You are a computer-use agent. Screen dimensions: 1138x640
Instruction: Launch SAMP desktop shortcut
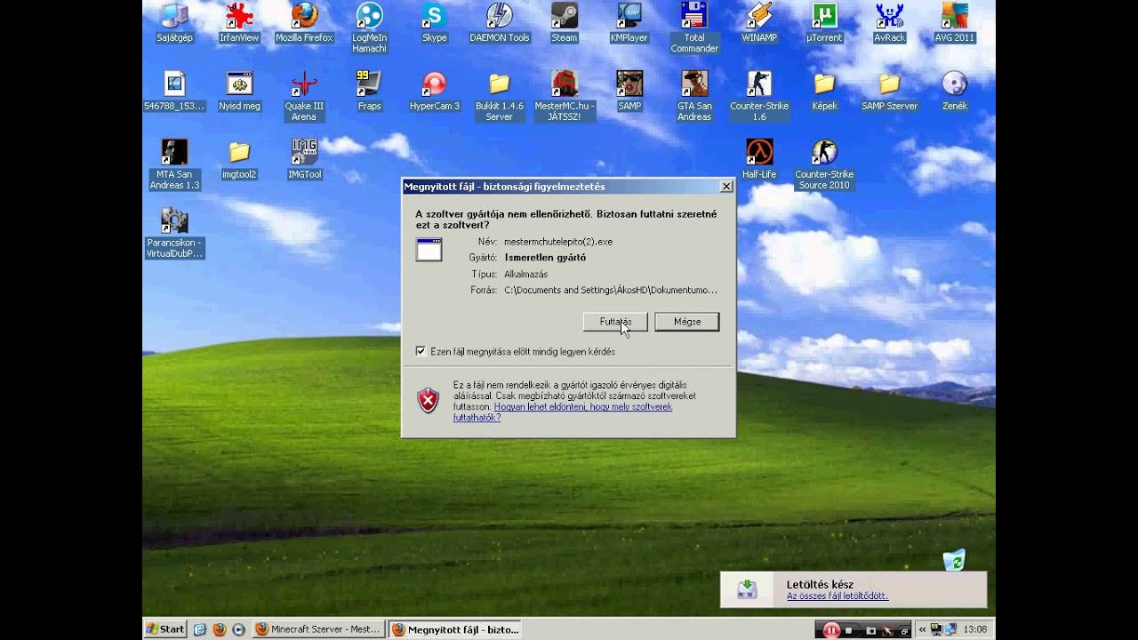tap(629, 91)
